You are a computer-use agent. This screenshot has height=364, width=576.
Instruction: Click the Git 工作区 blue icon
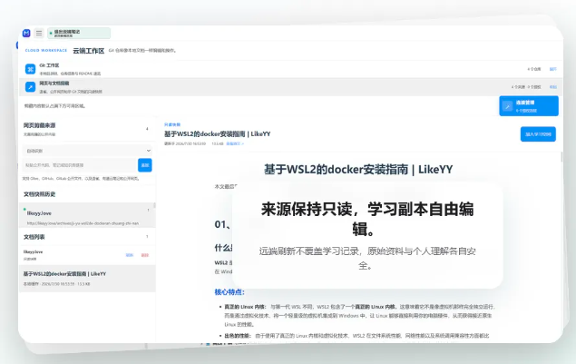point(31,69)
